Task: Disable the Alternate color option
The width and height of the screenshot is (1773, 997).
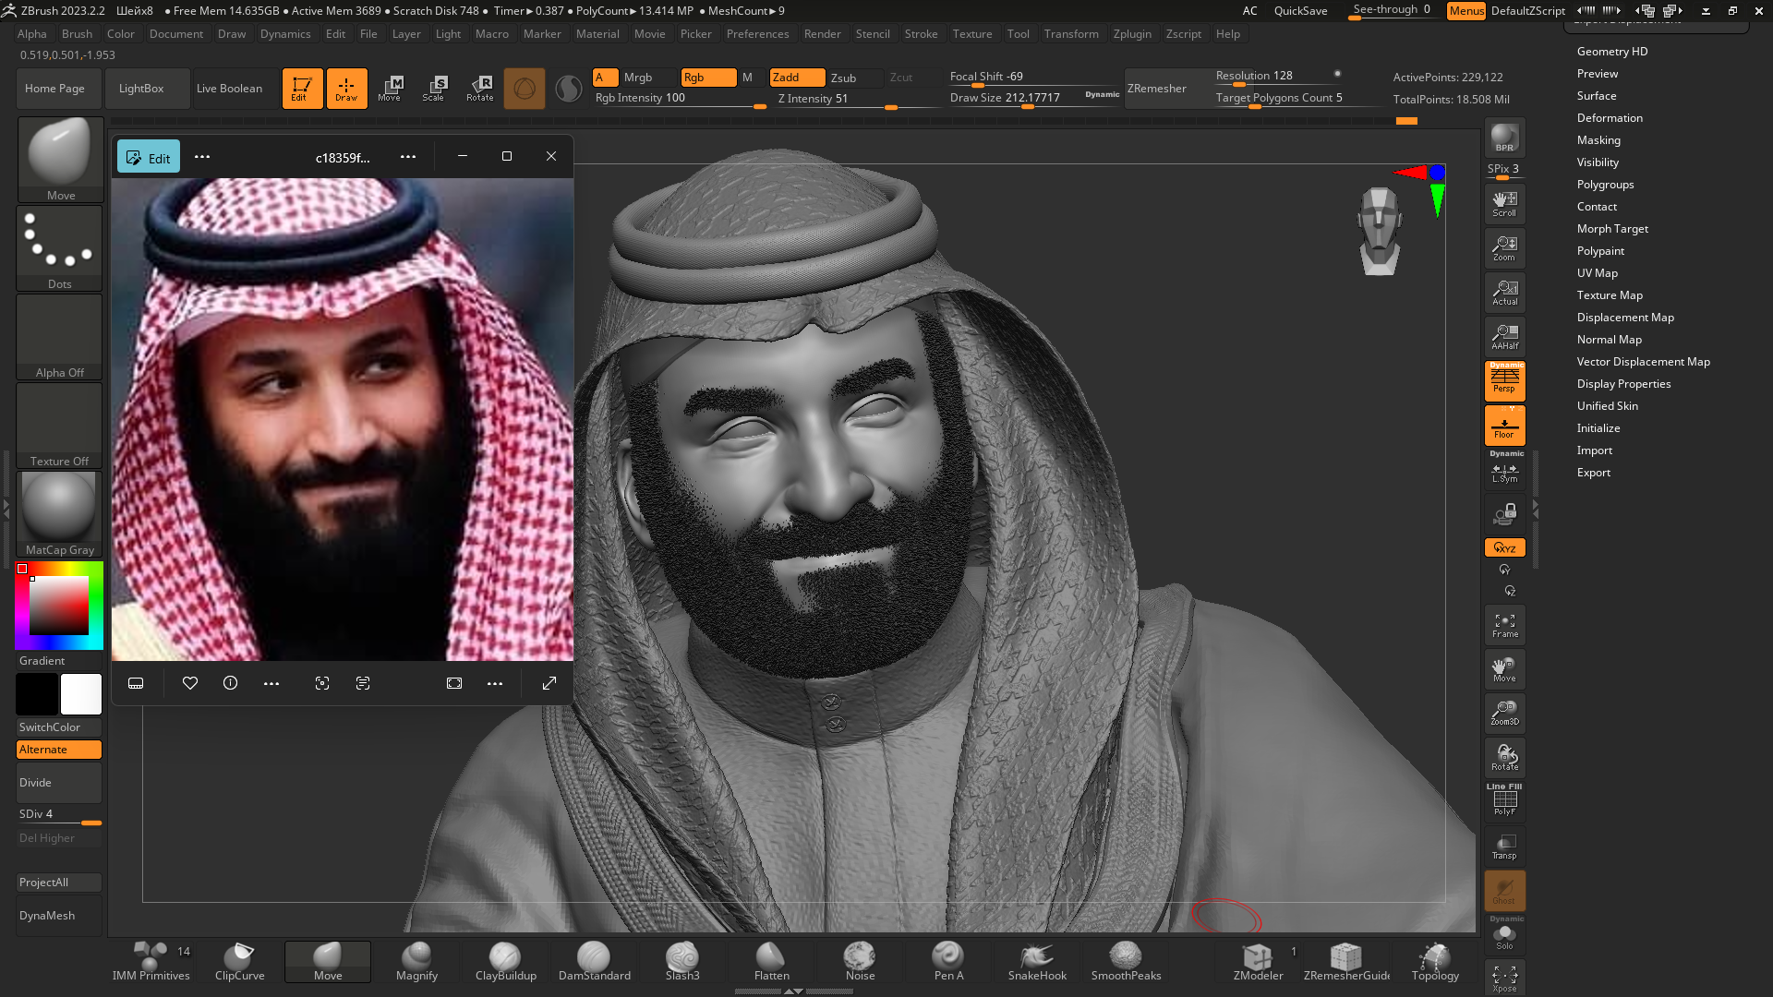Action: pos(59,750)
